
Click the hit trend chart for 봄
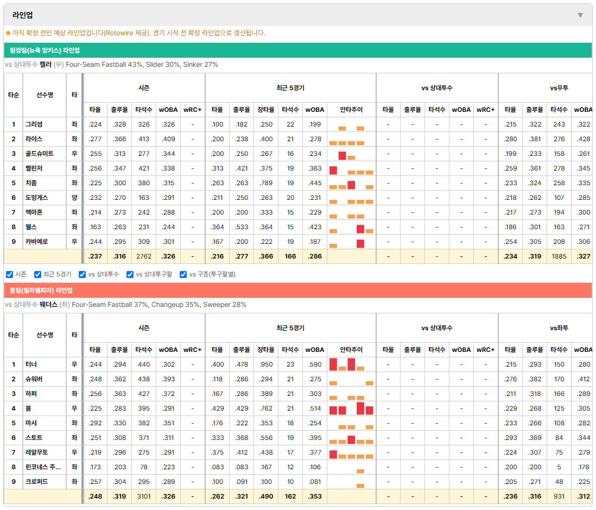[351, 408]
